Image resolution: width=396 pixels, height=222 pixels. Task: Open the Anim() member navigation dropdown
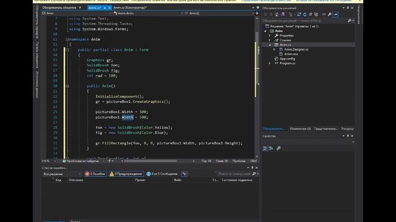click(x=253, y=13)
